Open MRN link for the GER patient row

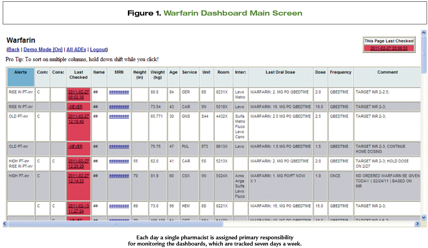click(x=119, y=92)
